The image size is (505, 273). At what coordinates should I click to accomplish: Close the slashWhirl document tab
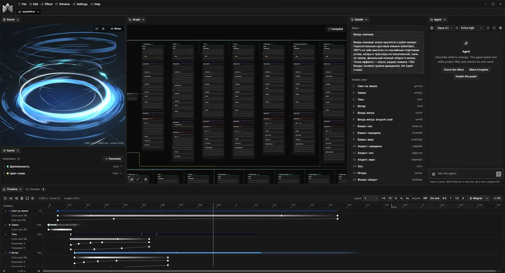pyautogui.click(x=38, y=11)
